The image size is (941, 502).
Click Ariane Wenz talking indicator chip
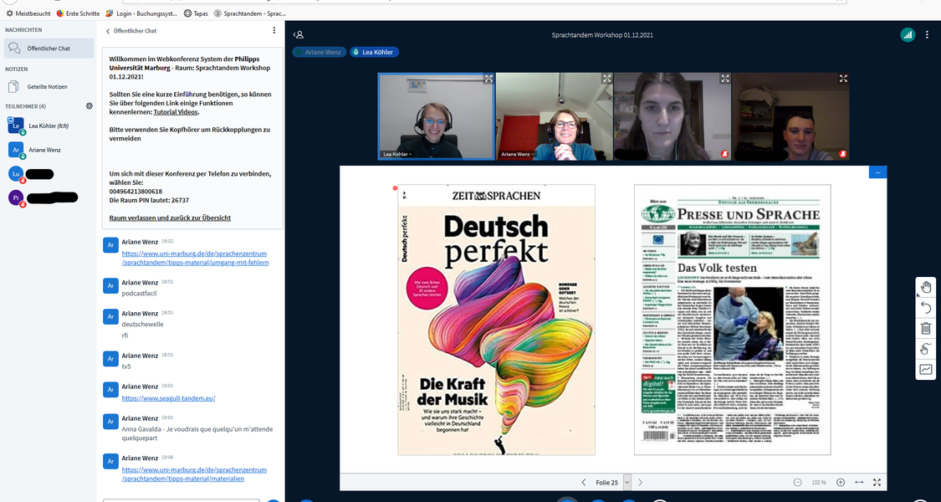tap(320, 52)
